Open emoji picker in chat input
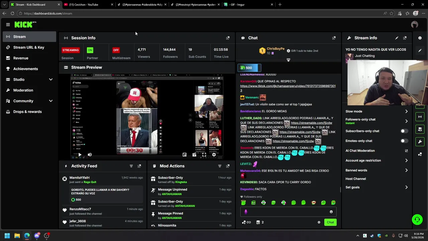 331,212
